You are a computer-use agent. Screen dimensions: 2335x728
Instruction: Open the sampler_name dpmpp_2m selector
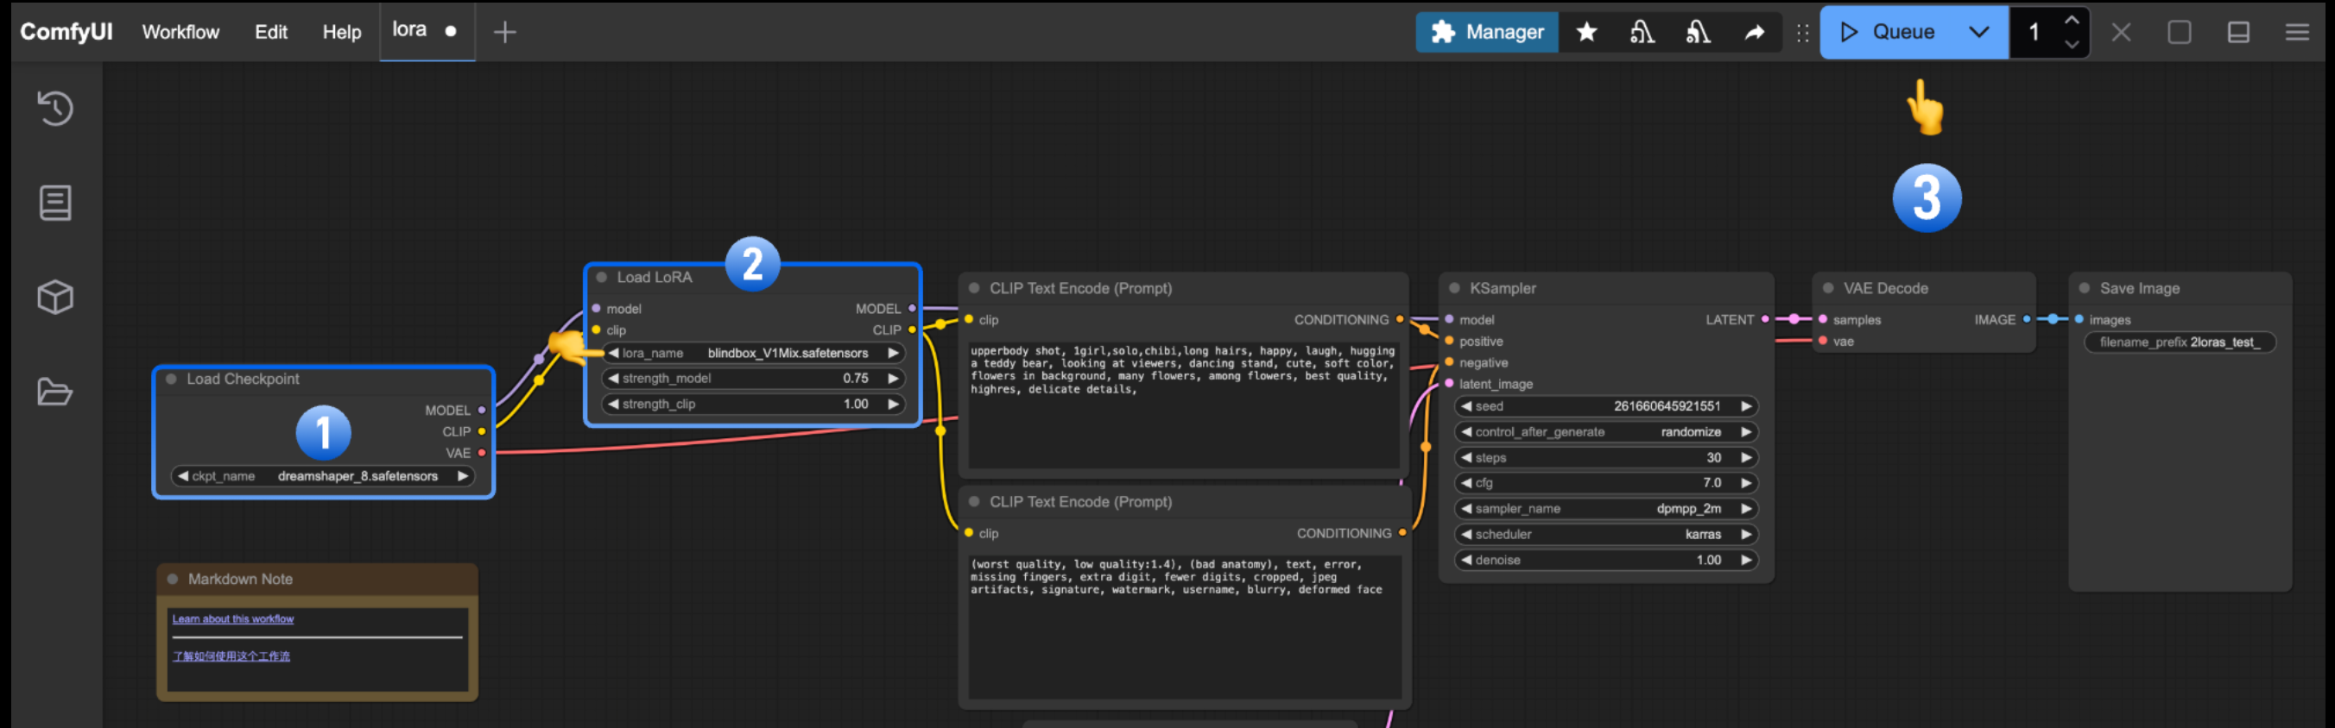[x=1606, y=509]
